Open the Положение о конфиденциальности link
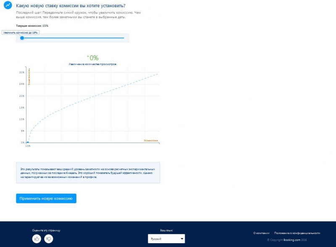Image resolution: width=336 pixels, height=247 pixels. 297,233
